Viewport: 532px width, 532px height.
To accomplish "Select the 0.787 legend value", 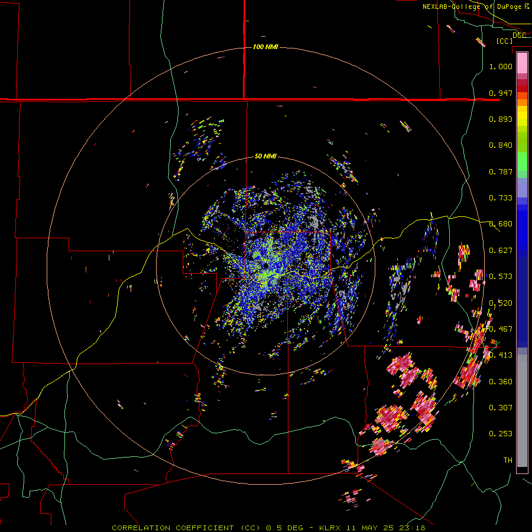I will [501, 171].
